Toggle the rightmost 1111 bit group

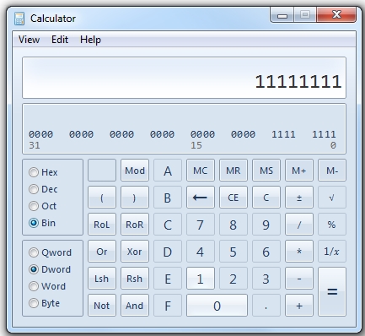324,134
